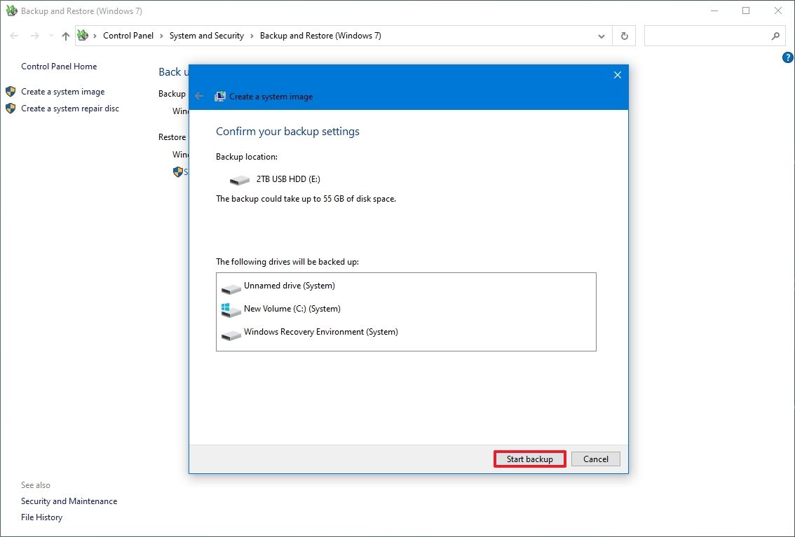Open File History link
The height and width of the screenshot is (537, 795).
pyautogui.click(x=41, y=517)
